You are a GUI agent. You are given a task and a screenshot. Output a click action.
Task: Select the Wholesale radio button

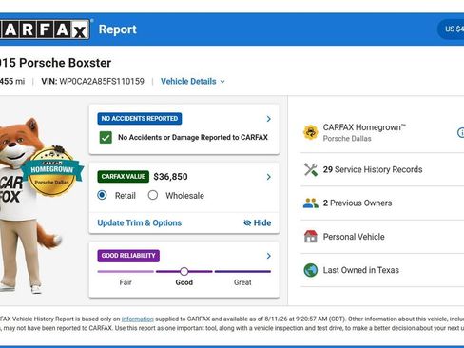point(153,195)
